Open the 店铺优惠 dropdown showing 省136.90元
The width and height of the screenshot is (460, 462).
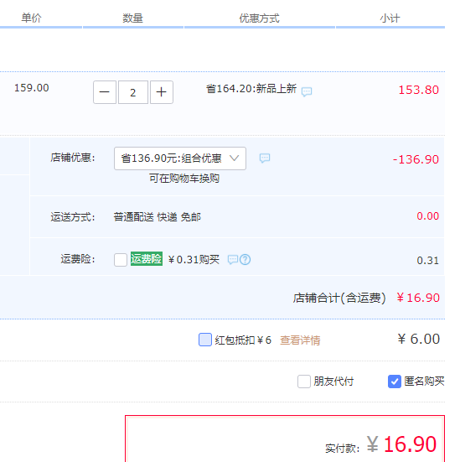pyautogui.click(x=180, y=158)
